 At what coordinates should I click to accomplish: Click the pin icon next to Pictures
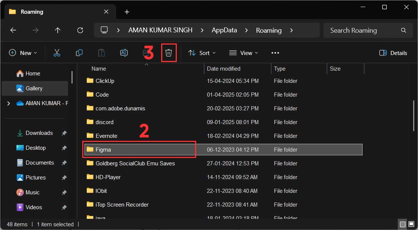[64, 178]
